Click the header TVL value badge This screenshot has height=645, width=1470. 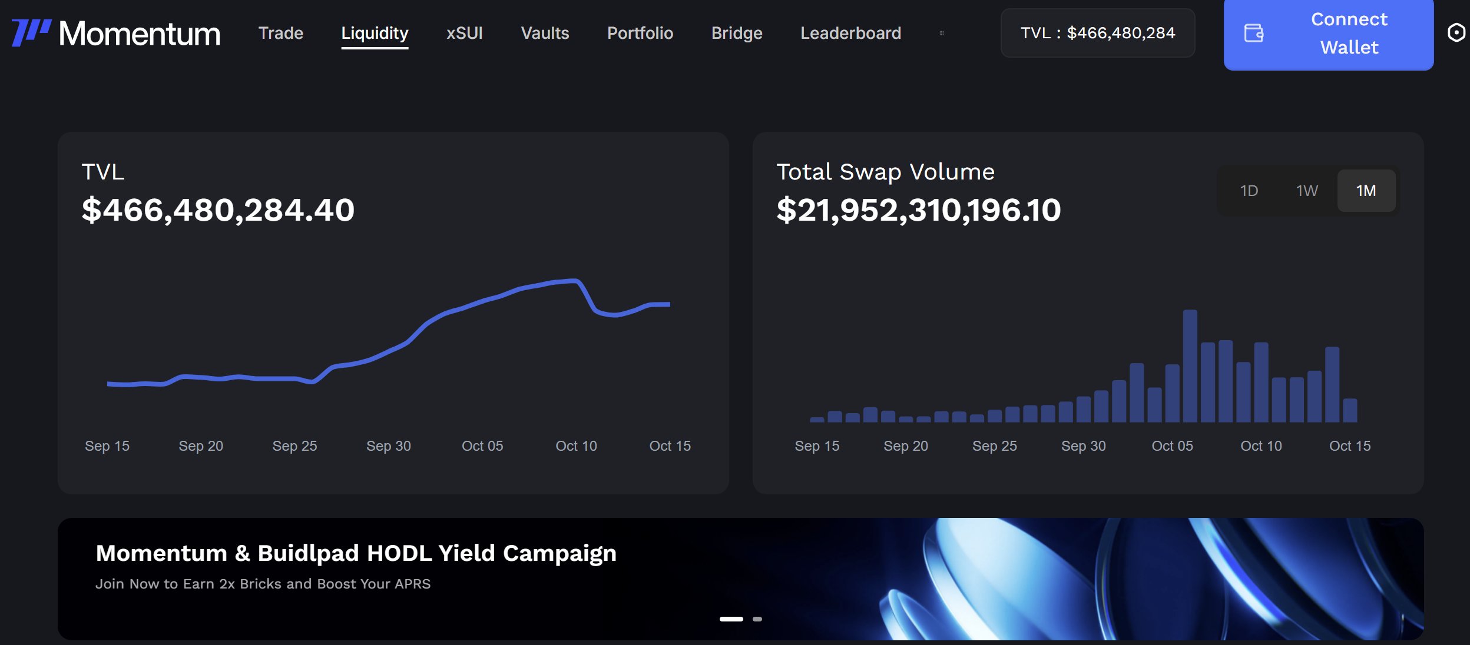[1097, 33]
